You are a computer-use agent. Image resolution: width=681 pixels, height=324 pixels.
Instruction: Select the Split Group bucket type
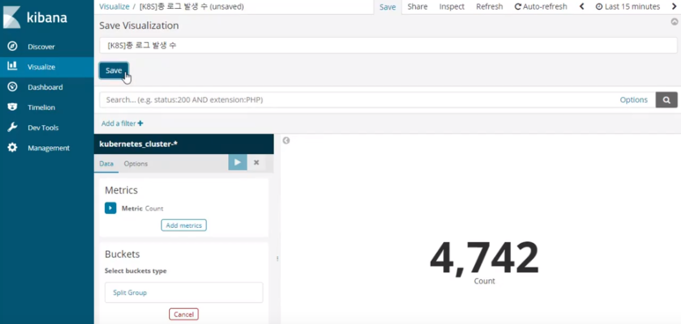tap(184, 292)
